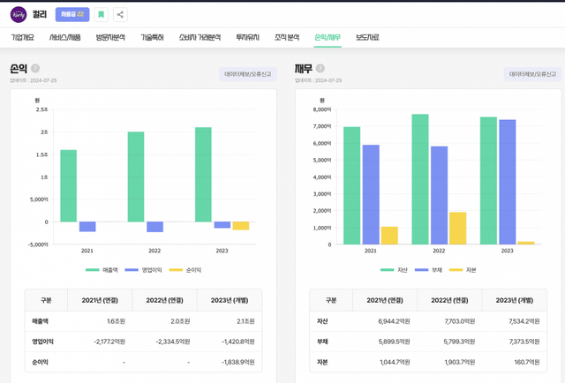Switch to the 기업개요 tab
This screenshot has width=565, height=383.
(22, 38)
